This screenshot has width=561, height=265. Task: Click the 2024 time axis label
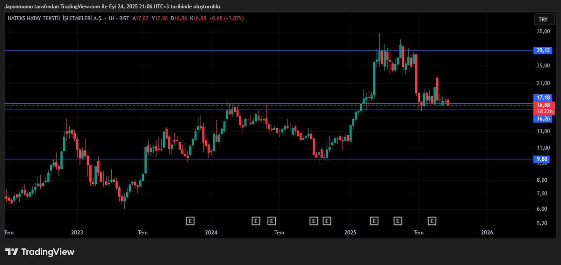(x=211, y=232)
